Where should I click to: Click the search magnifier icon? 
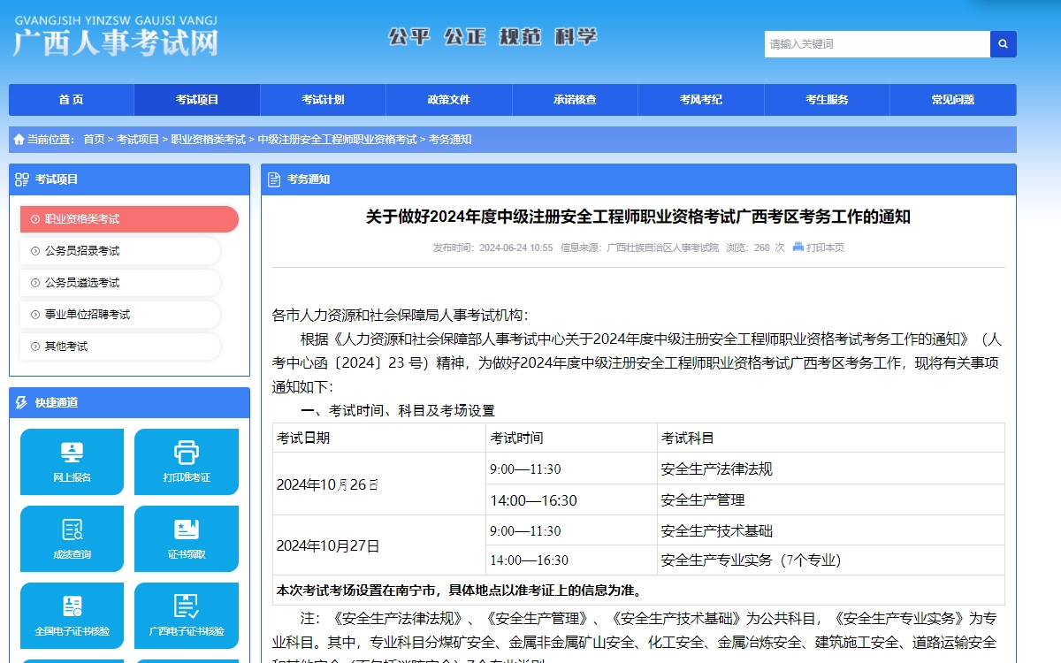(1003, 43)
